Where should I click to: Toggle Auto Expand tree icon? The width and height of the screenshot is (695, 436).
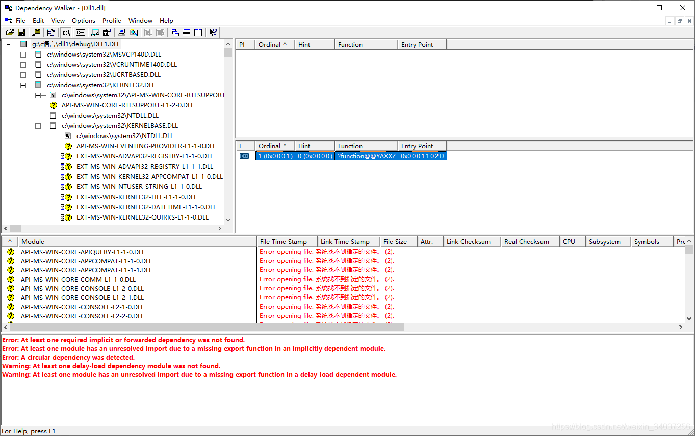[x=50, y=32]
